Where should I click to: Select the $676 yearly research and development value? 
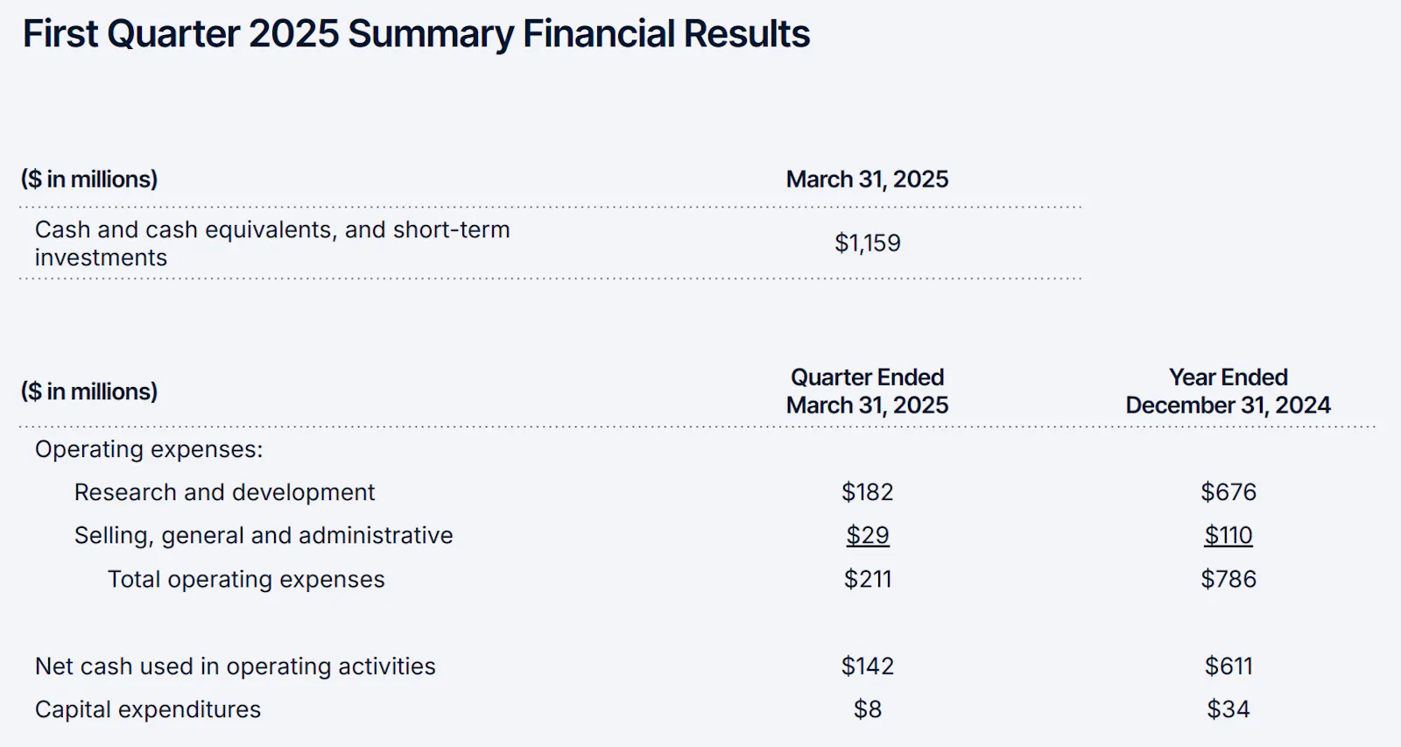pos(1229,492)
